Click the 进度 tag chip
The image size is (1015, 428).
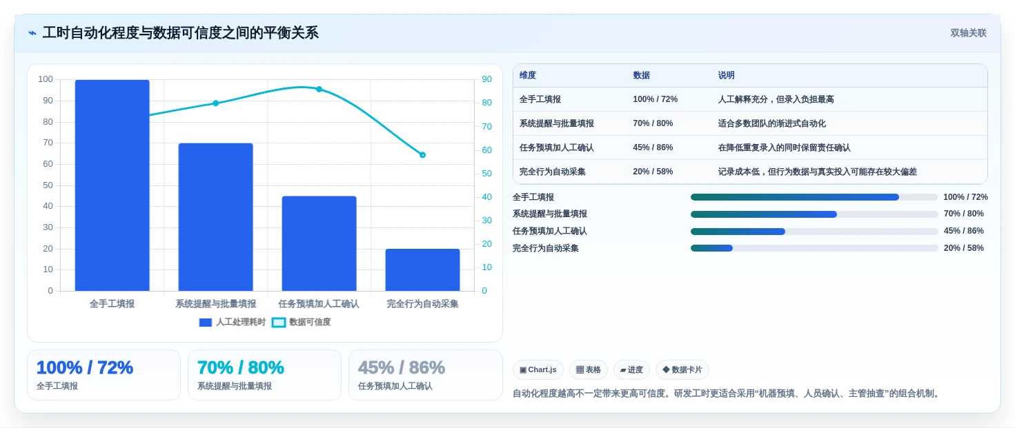coord(631,370)
